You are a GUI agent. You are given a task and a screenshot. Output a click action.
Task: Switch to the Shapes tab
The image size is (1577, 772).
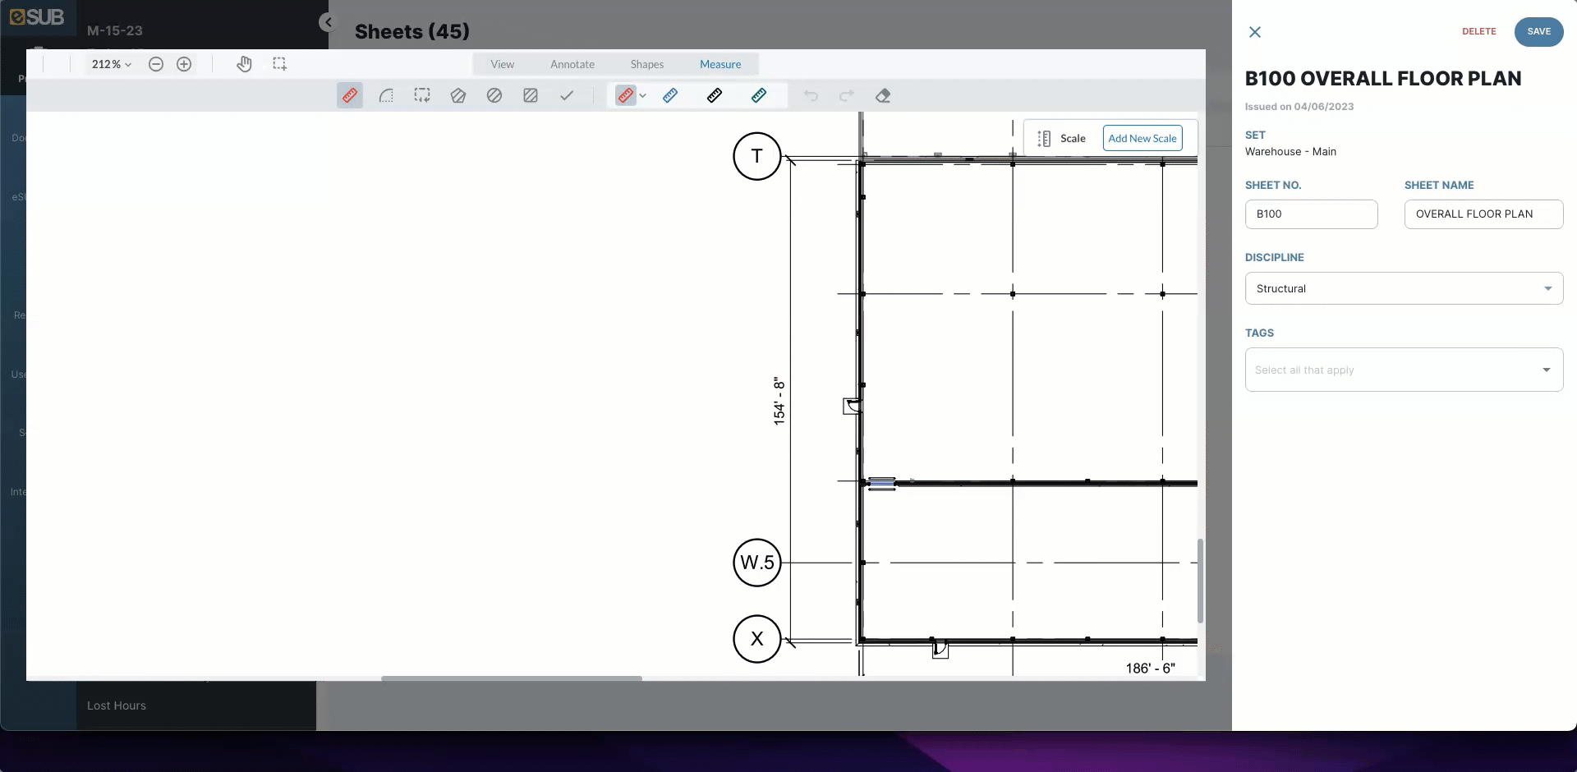(x=647, y=64)
